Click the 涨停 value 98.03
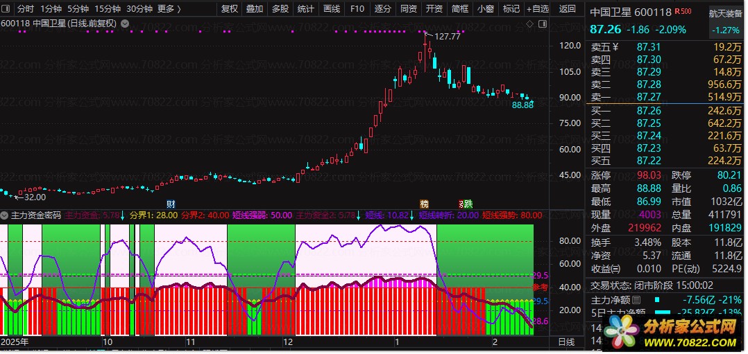Screen dimensions: 748x354 649,175
